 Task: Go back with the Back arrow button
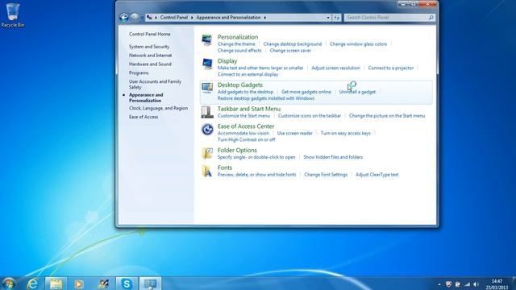pos(124,18)
